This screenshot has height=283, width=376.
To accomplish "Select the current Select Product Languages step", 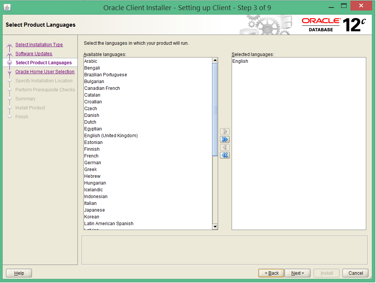I will tap(44, 62).
